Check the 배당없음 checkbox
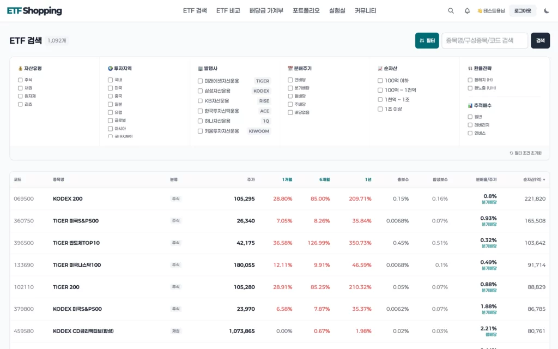 click(290, 112)
